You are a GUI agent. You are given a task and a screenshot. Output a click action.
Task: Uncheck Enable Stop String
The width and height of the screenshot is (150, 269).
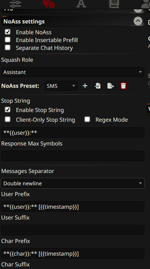(x=7, y=110)
